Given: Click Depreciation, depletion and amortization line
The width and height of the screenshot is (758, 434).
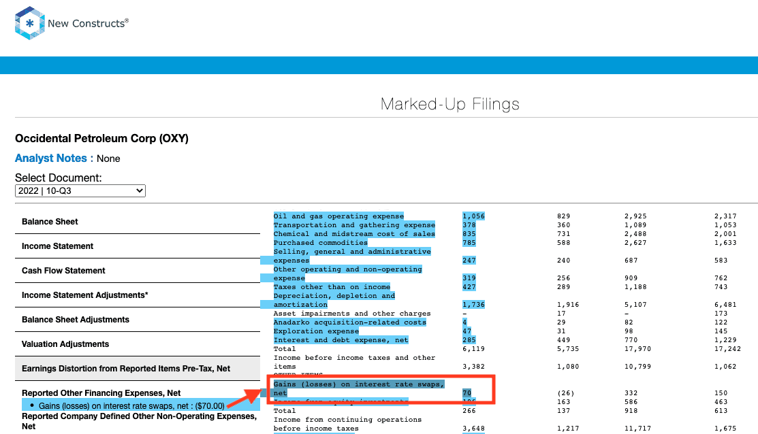Looking at the screenshot, I should [334, 300].
